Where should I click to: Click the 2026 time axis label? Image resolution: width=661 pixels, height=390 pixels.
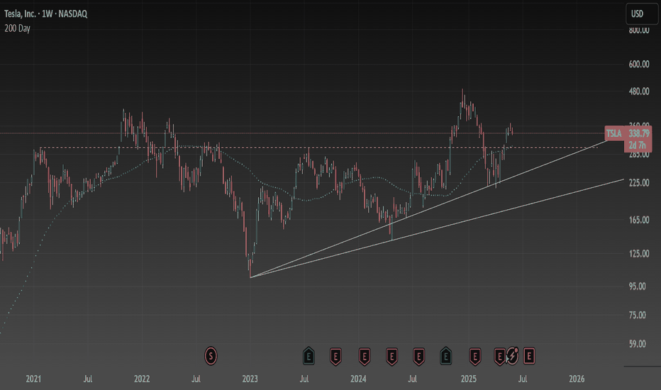[x=577, y=379]
